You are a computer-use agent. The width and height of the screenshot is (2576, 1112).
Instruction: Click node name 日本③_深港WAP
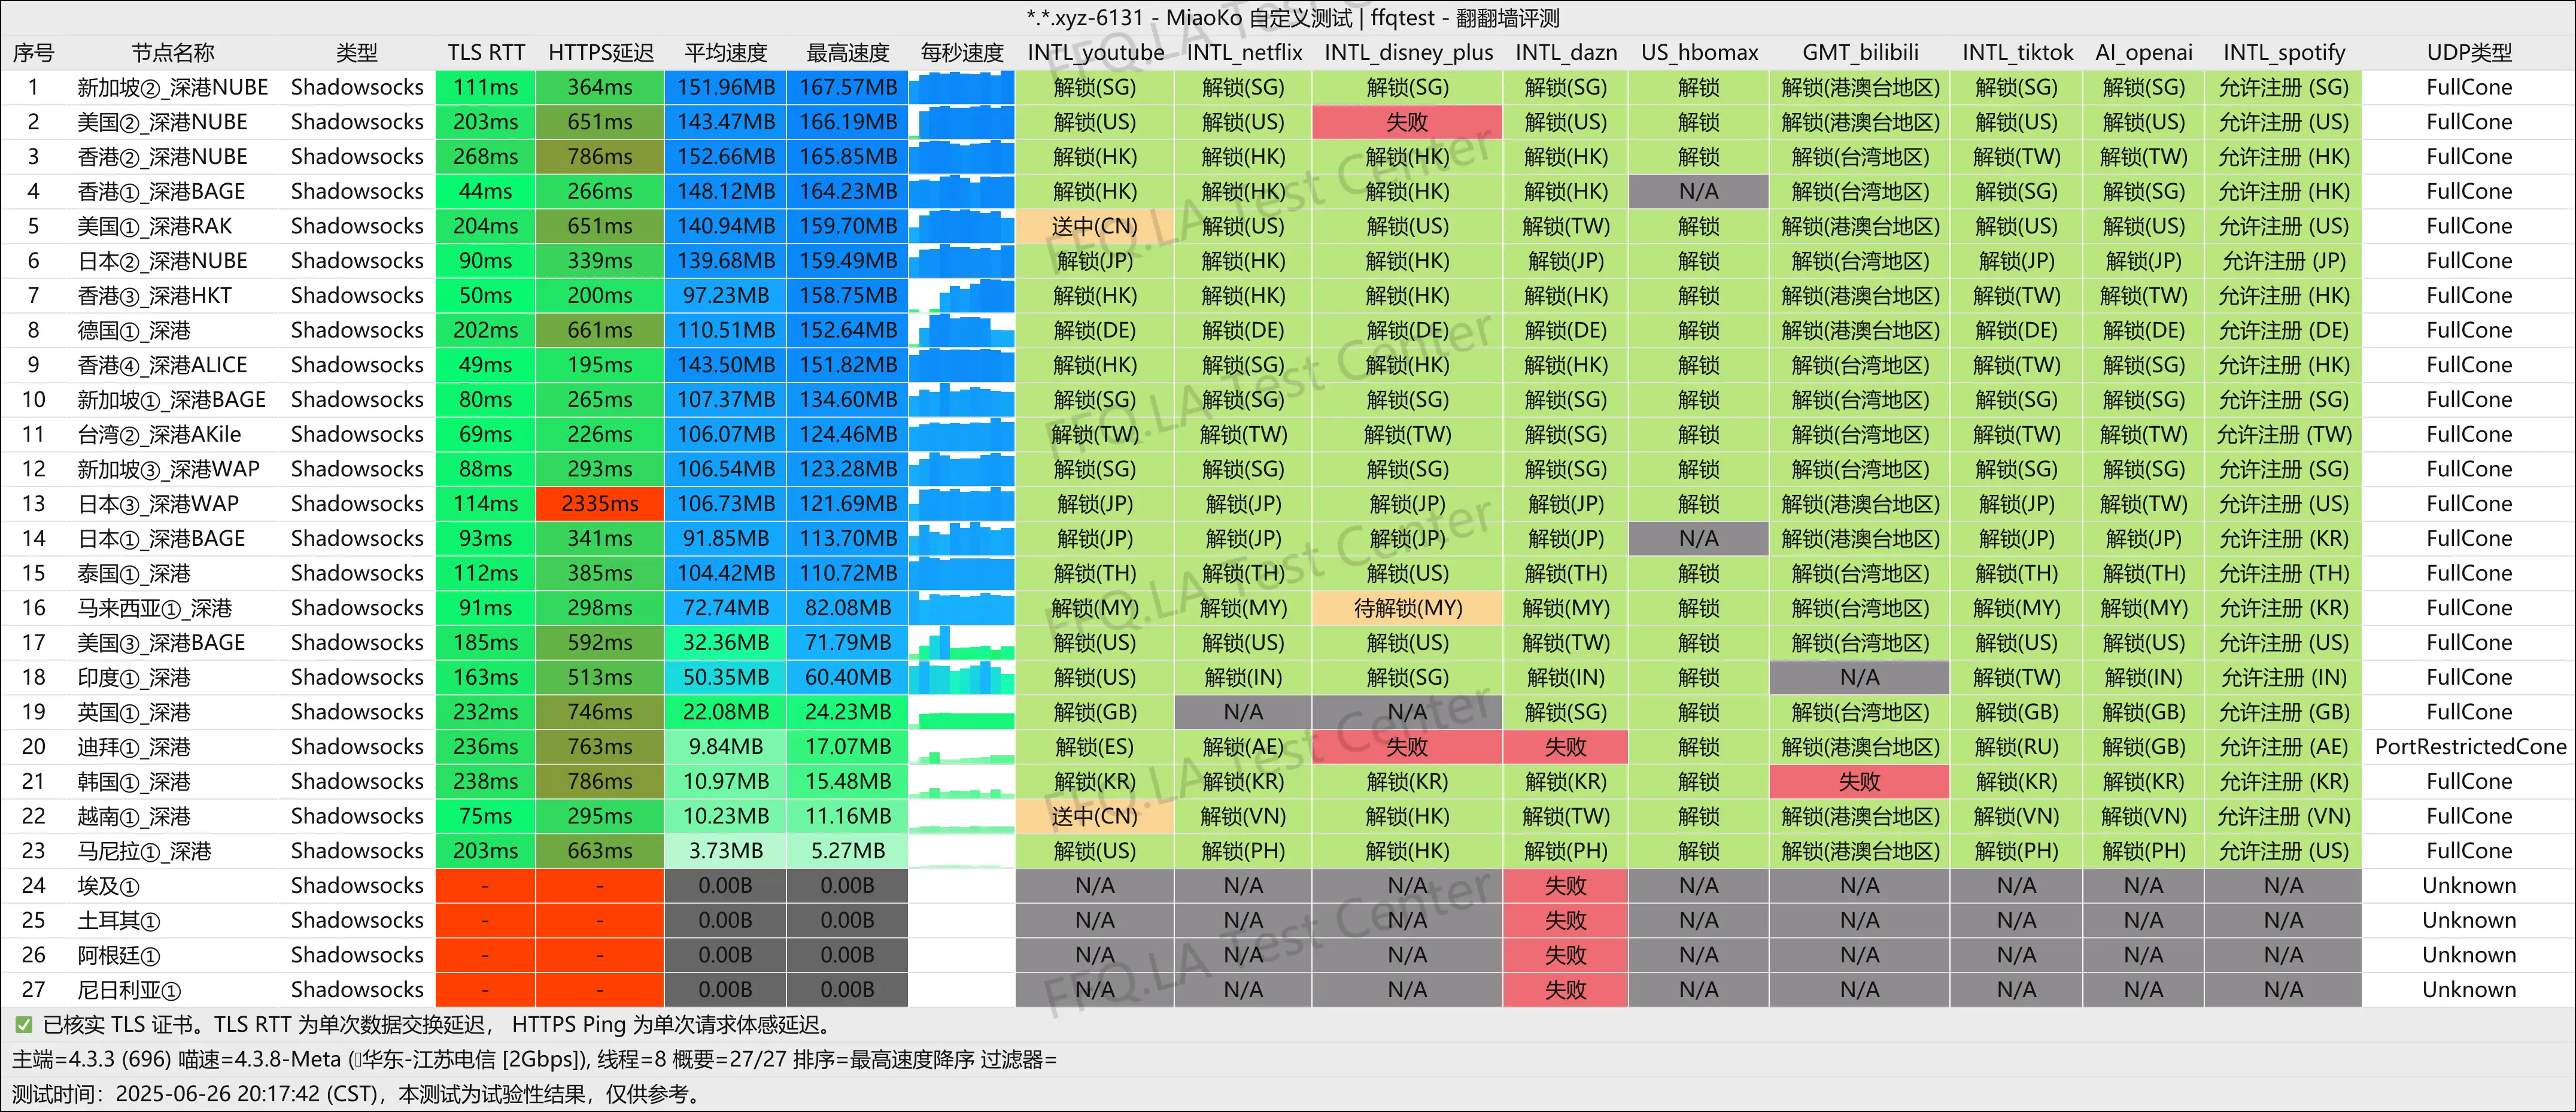click(158, 504)
